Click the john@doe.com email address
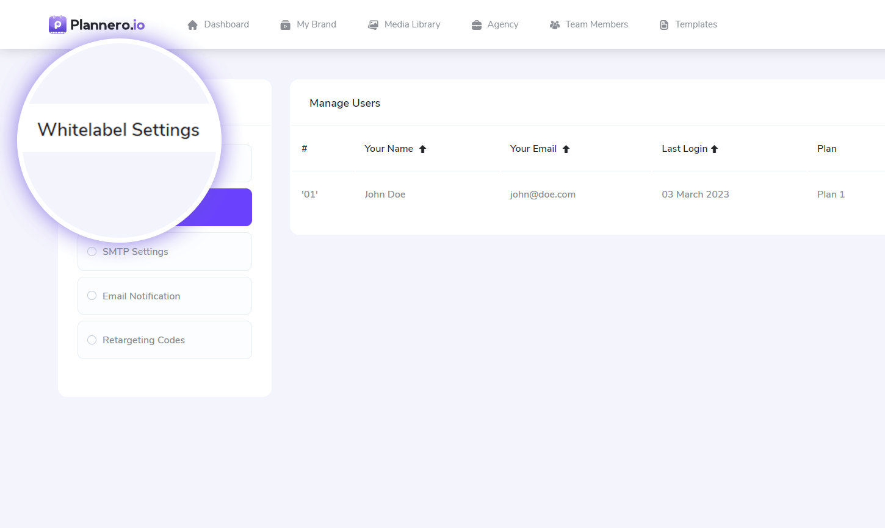The width and height of the screenshot is (885, 528). pyautogui.click(x=543, y=194)
